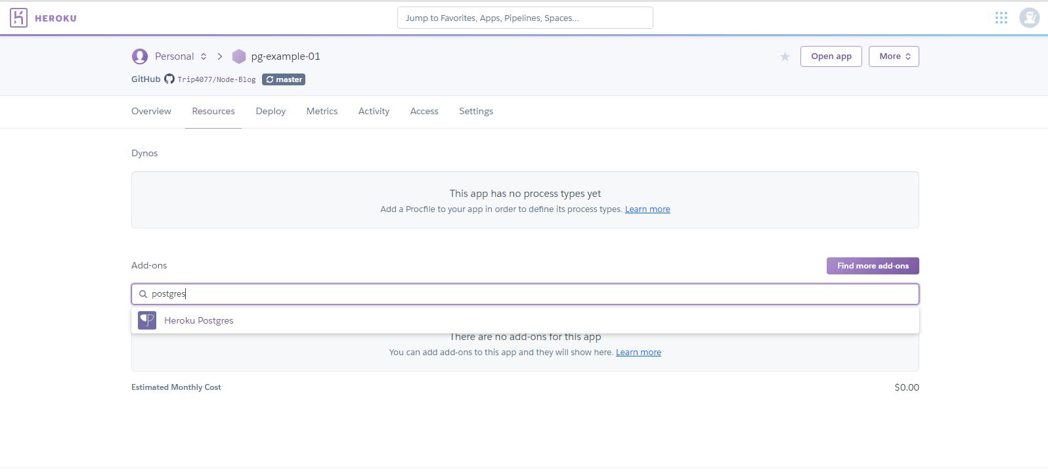Favorite the app with the star icon
The image size is (1048, 472).
[x=785, y=56]
